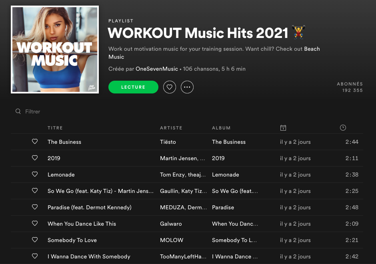Sort by the ALBUM column header
Image resolution: width=376 pixels, height=264 pixels.
221,128
